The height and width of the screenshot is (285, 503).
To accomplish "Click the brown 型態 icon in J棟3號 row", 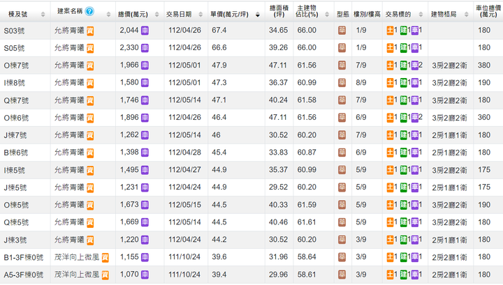I will point(342,240).
